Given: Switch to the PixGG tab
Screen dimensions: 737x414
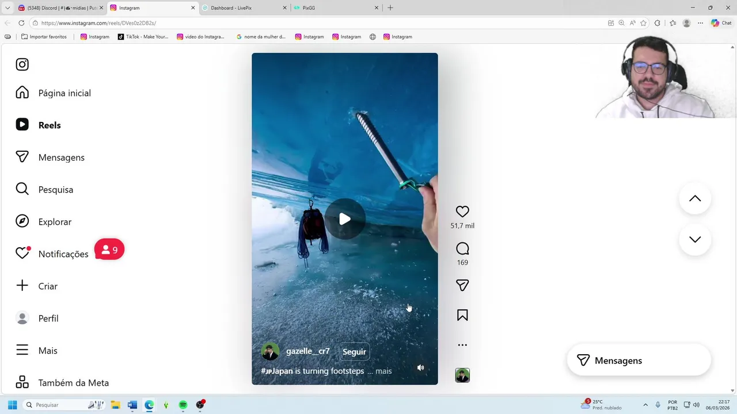Looking at the screenshot, I should [x=336, y=8].
